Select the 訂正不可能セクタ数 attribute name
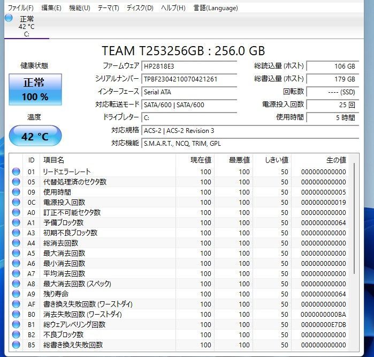Image resolution: width=374 pixels, height=357 pixels. (72, 212)
